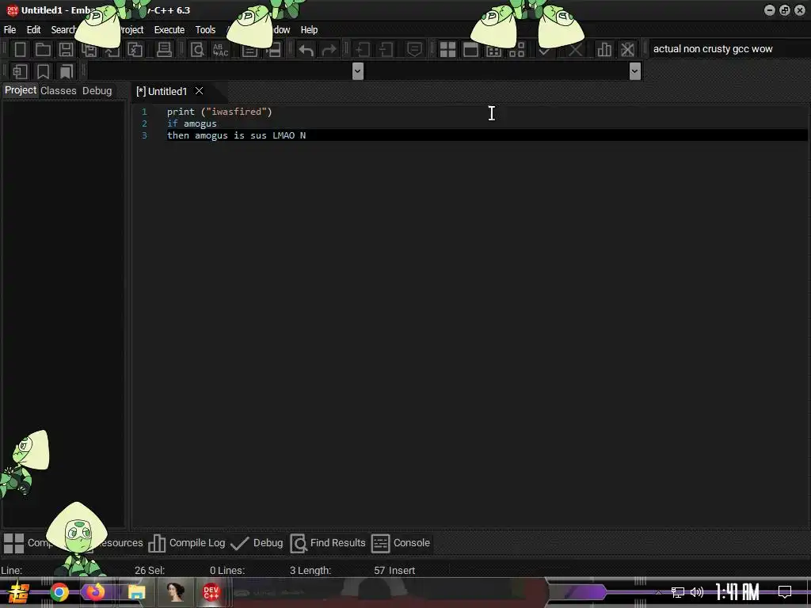The height and width of the screenshot is (608, 811).
Task: Click the 1:41 AM taskbar clock
Action: pos(737,592)
